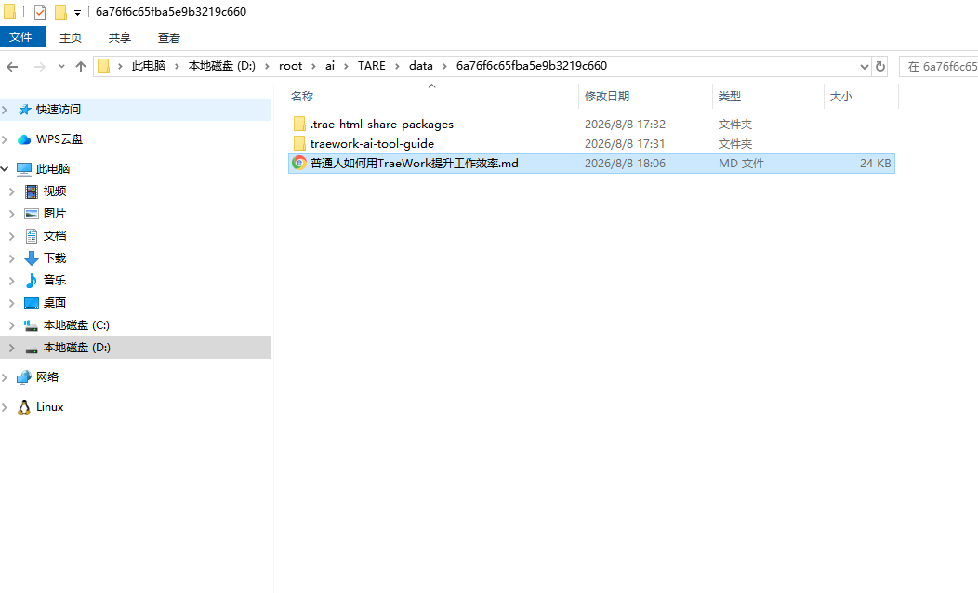This screenshot has width=978, height=593.
Task: Open address bar history dropdown
Action: click(x=865, y=66)
